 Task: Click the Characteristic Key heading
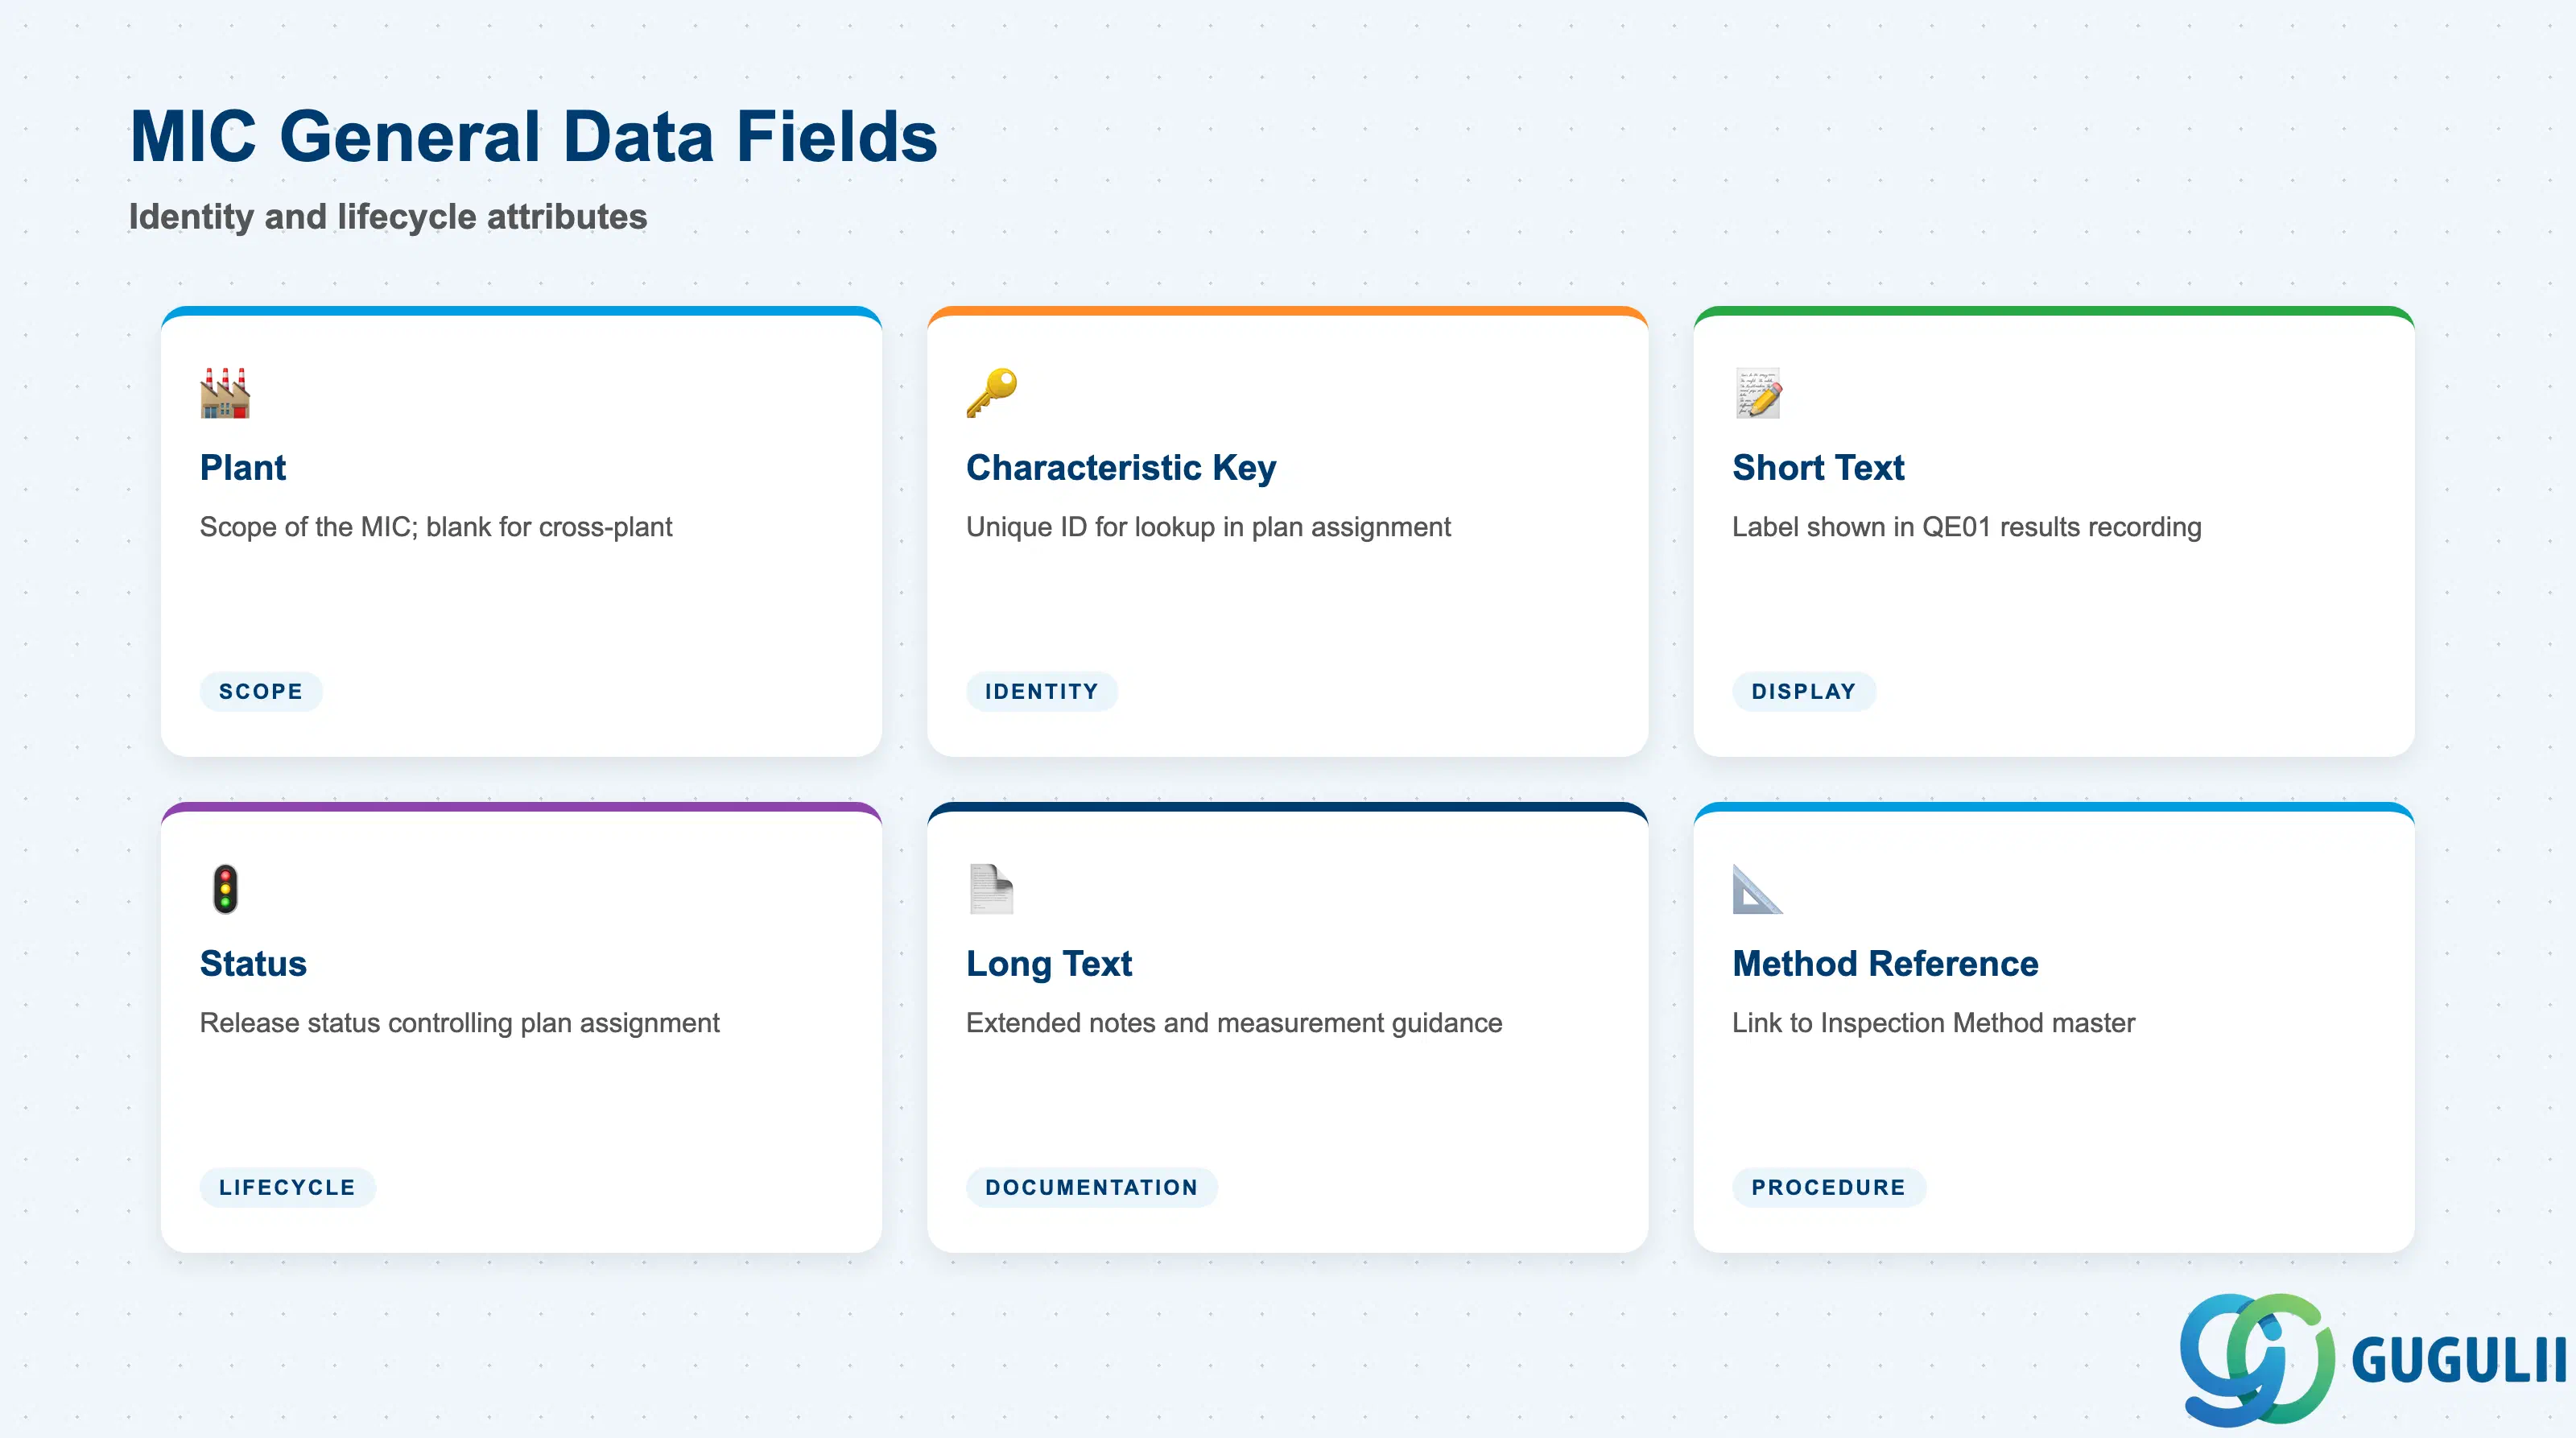(x=1121, y=467)
